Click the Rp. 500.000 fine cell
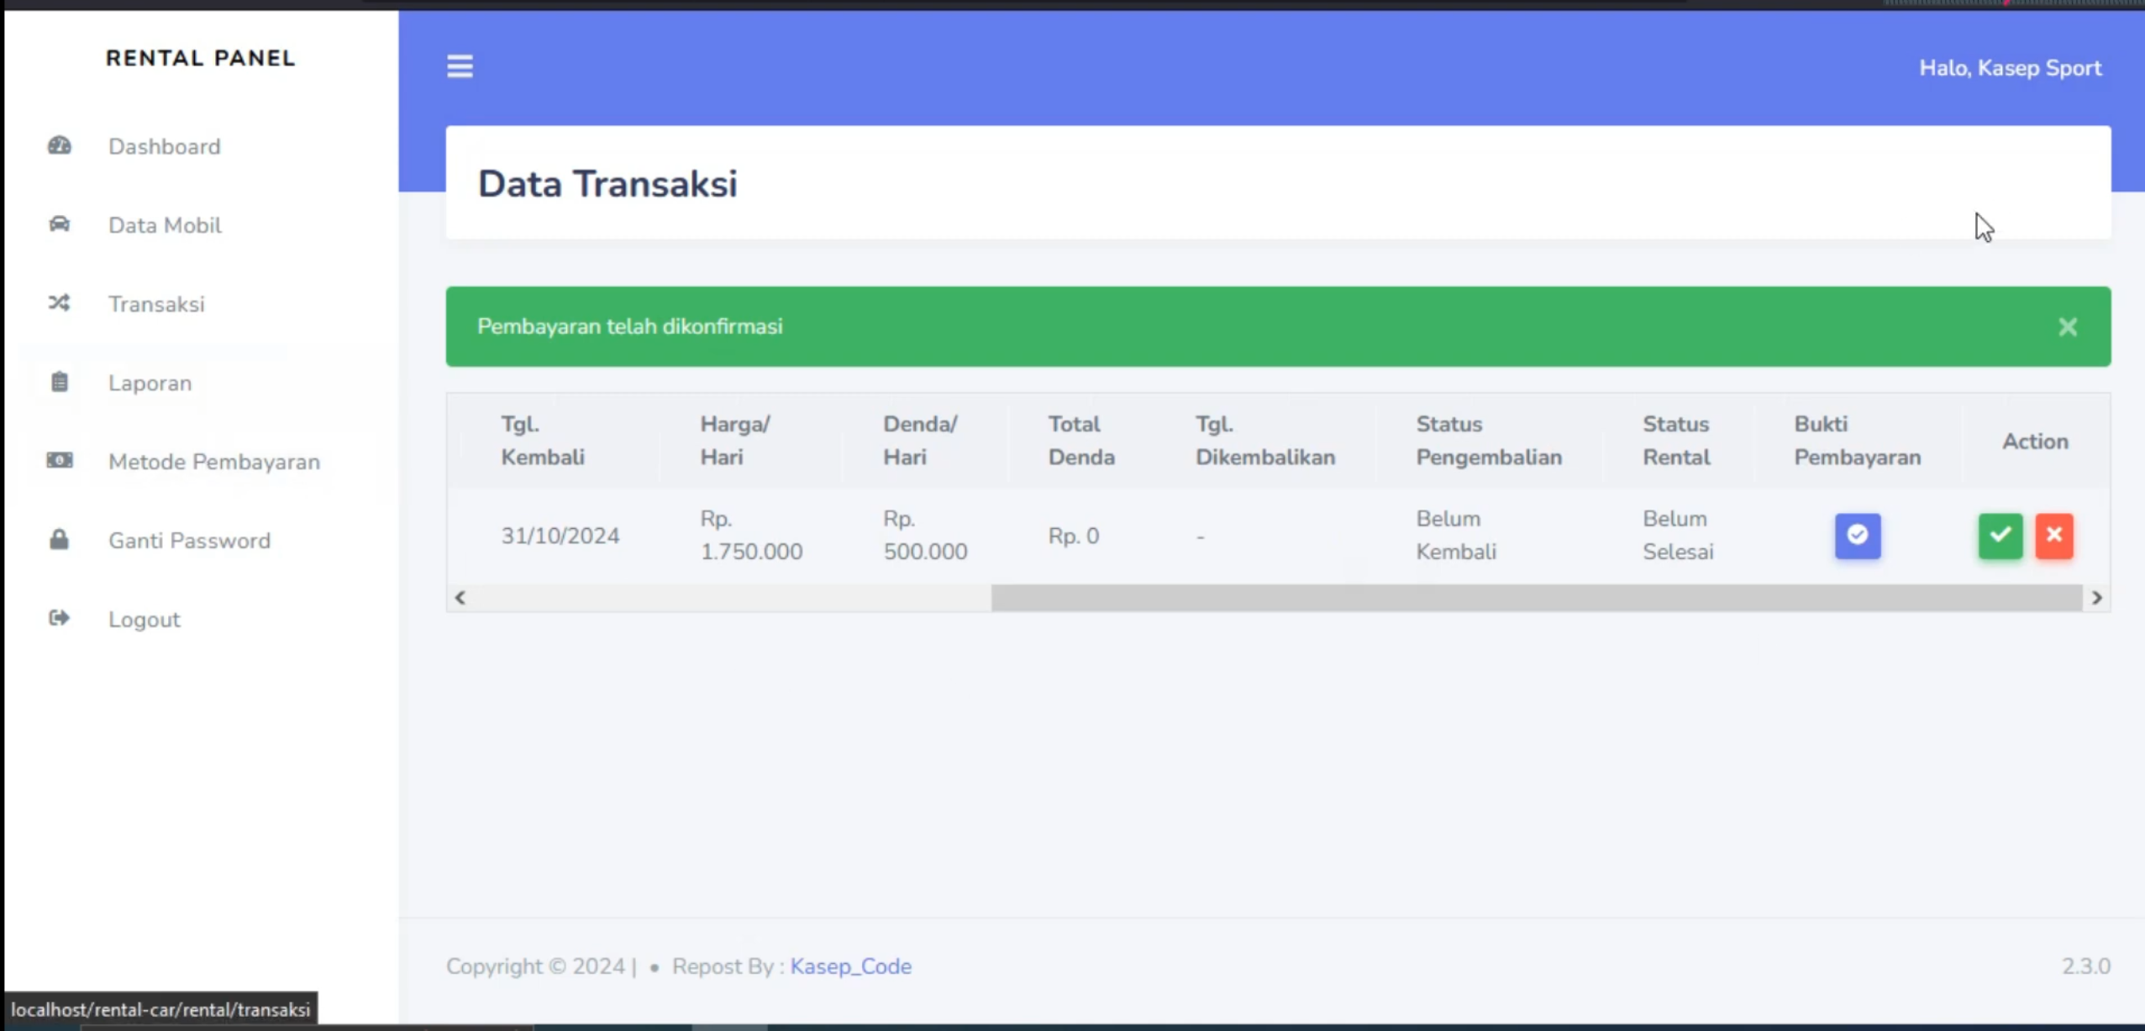 pos(925,535)
